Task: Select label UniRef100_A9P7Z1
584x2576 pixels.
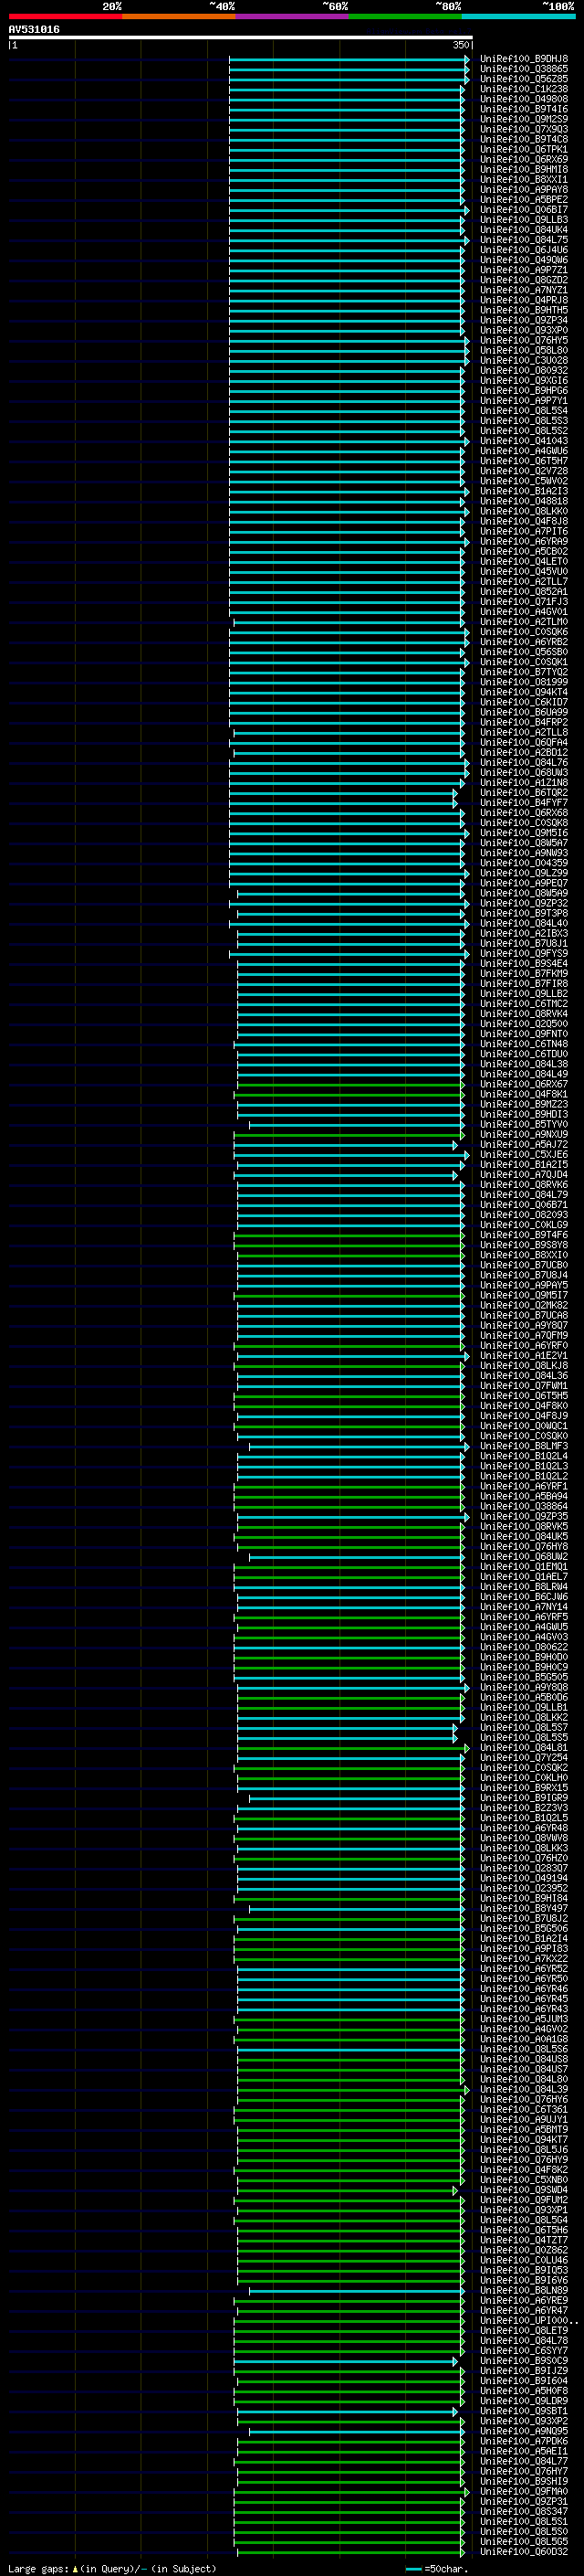Action: pyautogui.click(x=524, y=270)
